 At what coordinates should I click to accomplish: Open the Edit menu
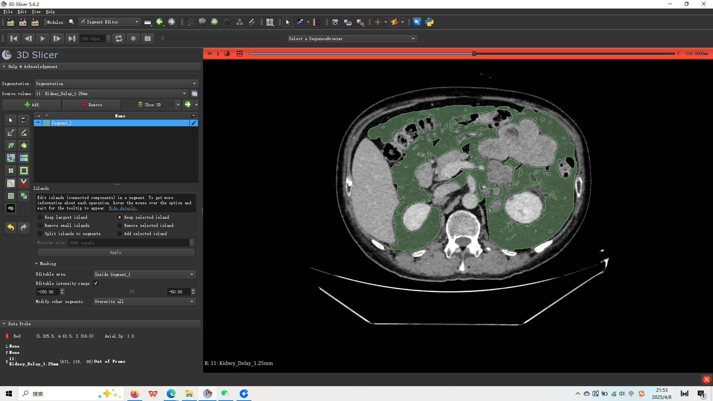22,12
